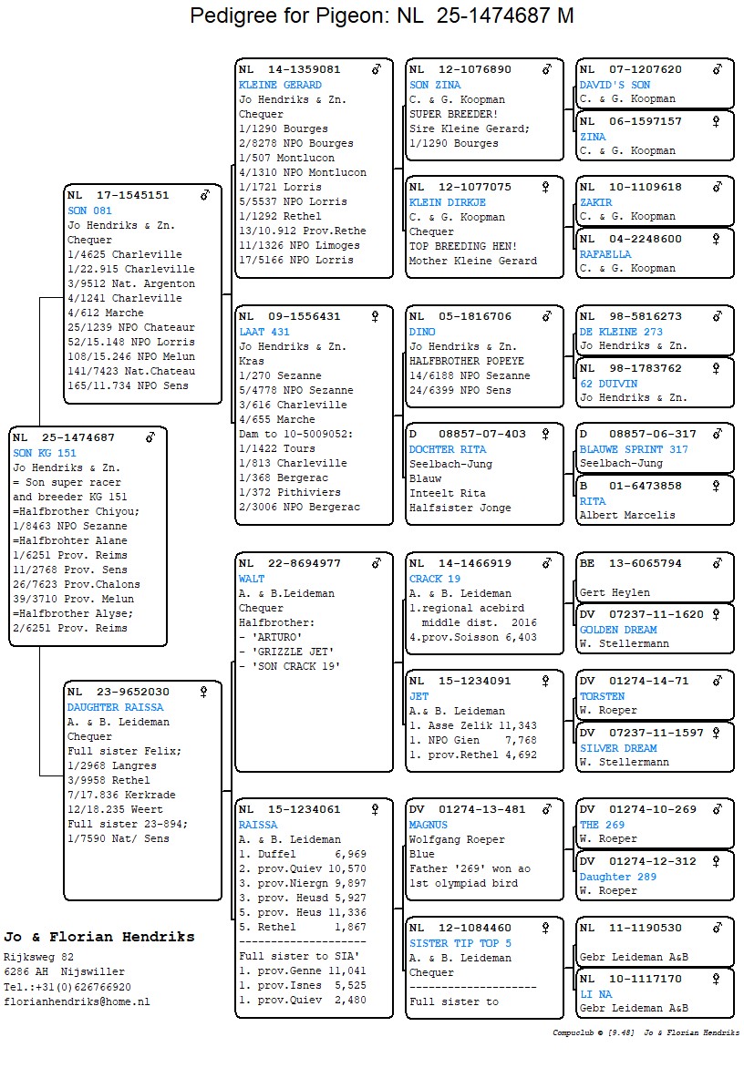Click the female symbol beside B 01-6473858

[x=717, y=486]
